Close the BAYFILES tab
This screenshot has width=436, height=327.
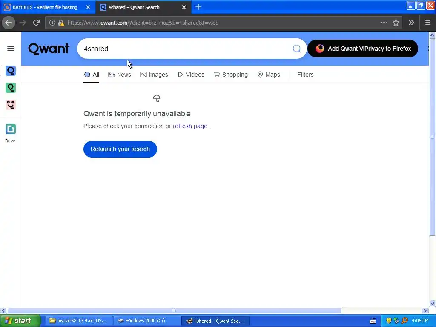[88, 7]
